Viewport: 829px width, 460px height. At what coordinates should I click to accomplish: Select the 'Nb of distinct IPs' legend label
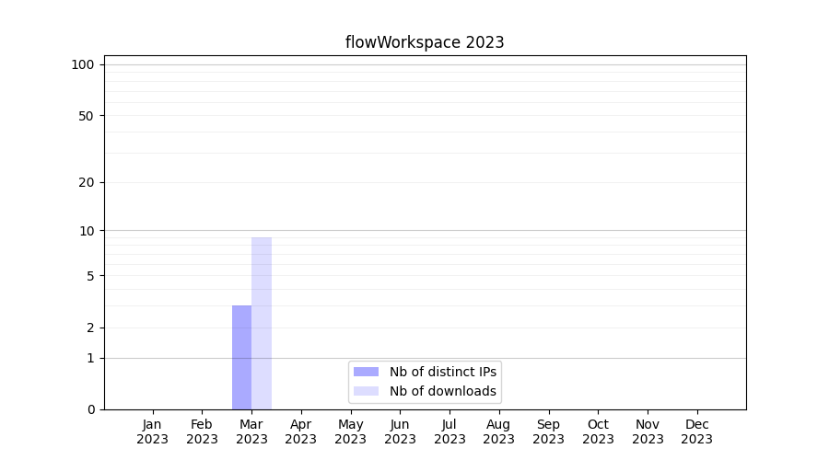(x=442, y=372)
